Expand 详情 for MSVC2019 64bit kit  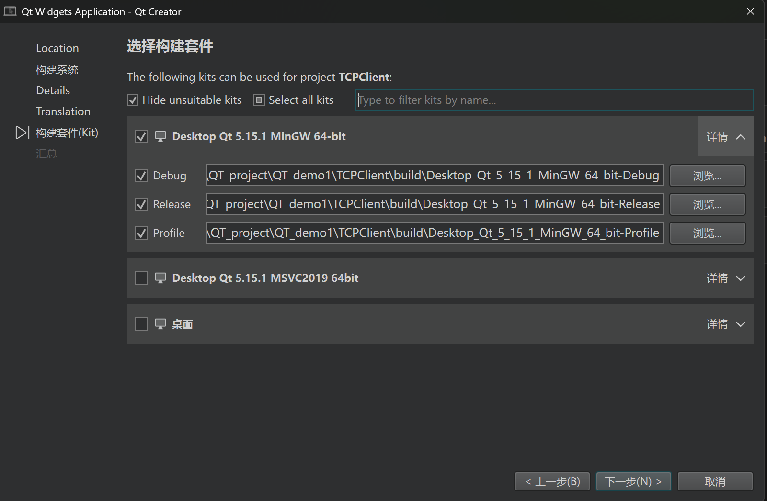tap(726, 278)
